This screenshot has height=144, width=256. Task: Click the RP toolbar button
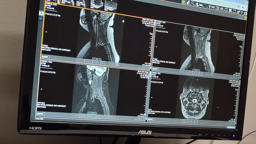(x=213, y=7)
